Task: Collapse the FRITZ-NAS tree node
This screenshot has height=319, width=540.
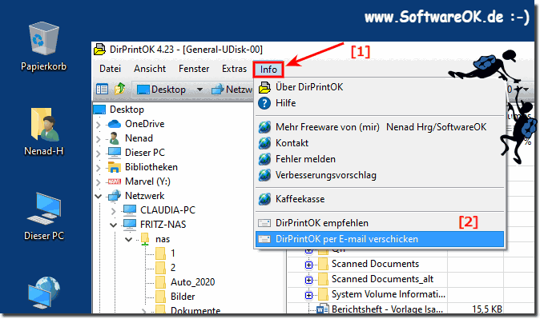Action: 114,225
